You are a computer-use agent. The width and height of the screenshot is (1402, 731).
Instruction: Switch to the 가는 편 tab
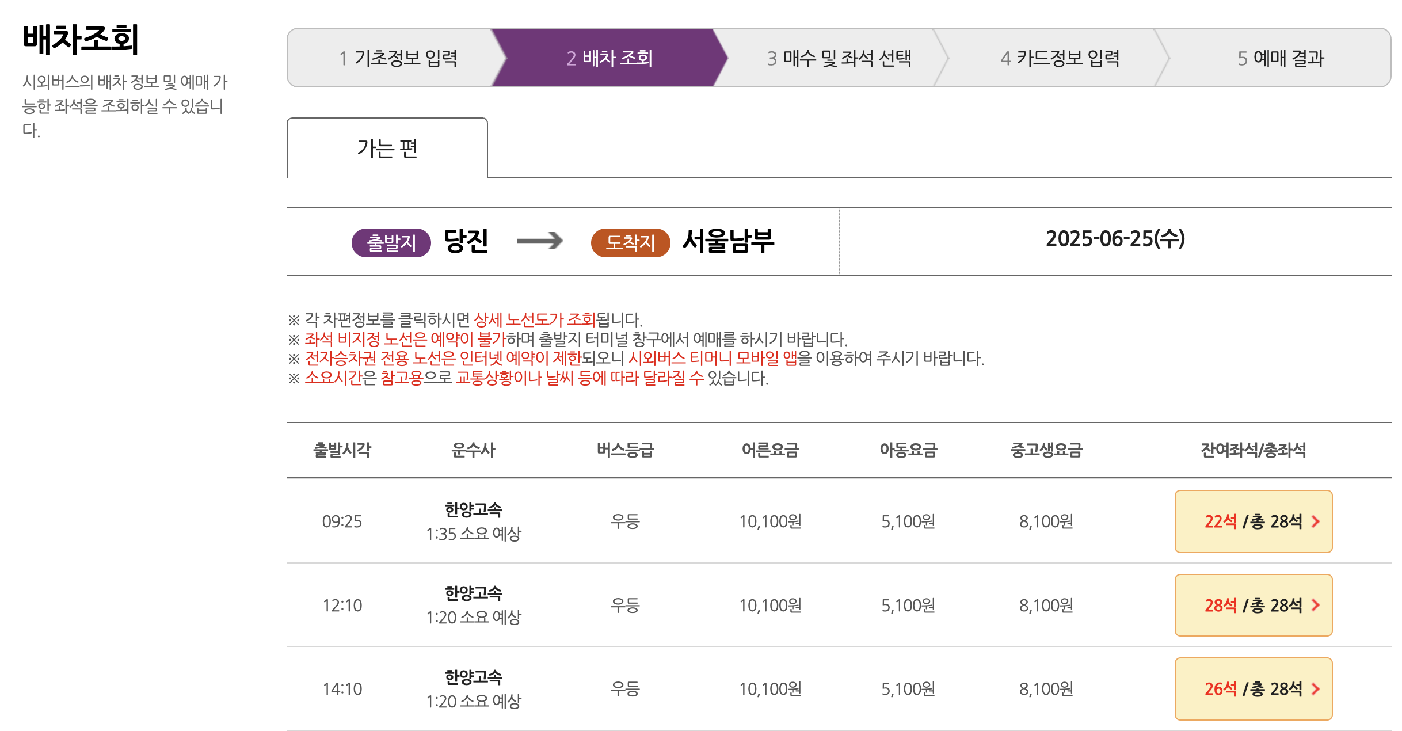point(387,148)
